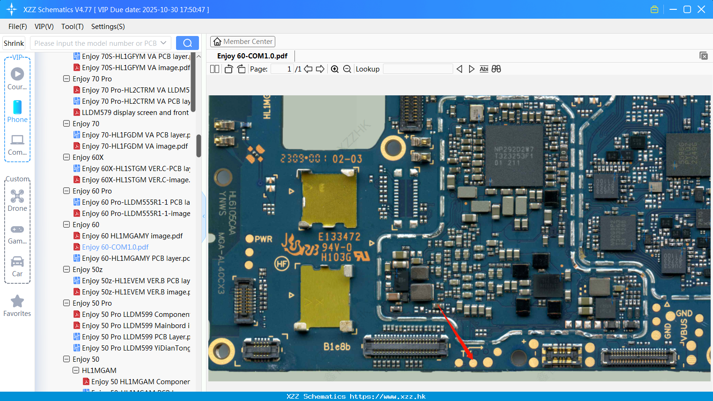Open Enjoy 50z-HL1EVEM VER.B image file

pyautogui.click(x=132, y=292)
